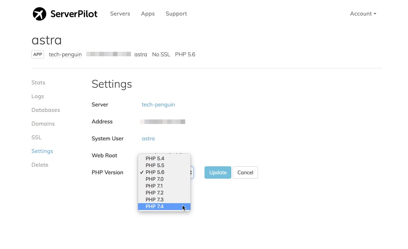Image resolution: width=408 pixels, height=249 pixels.
Task: Click the 'astra' user text in app header
Action: (141, 54)
